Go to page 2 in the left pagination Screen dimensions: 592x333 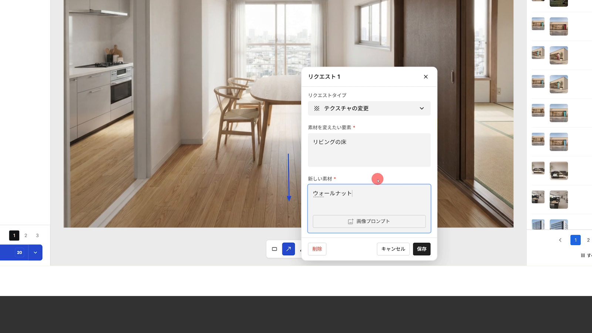point(26,235)
